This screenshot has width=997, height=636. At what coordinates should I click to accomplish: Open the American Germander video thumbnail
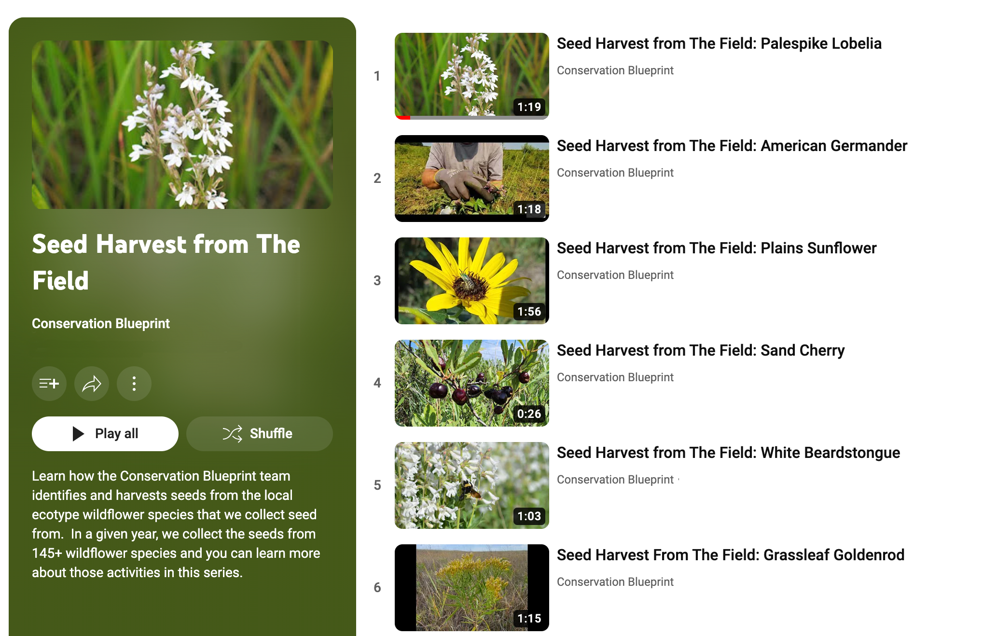[x=472, y=178]
